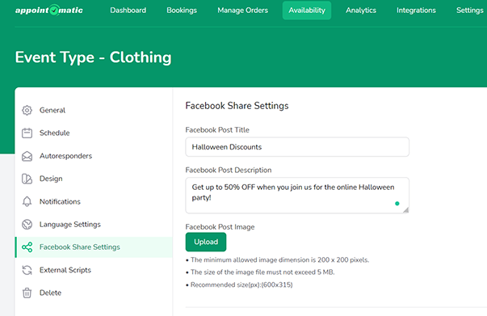Open the Integrations tab
The image size is (487, 316).
(x=416, y=11)
